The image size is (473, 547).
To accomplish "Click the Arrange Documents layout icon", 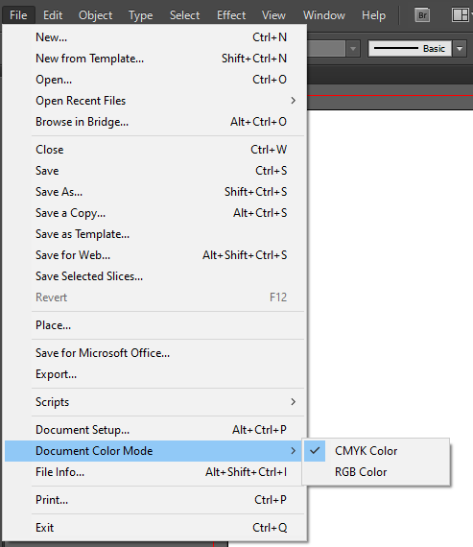I will tap(461, 15).
